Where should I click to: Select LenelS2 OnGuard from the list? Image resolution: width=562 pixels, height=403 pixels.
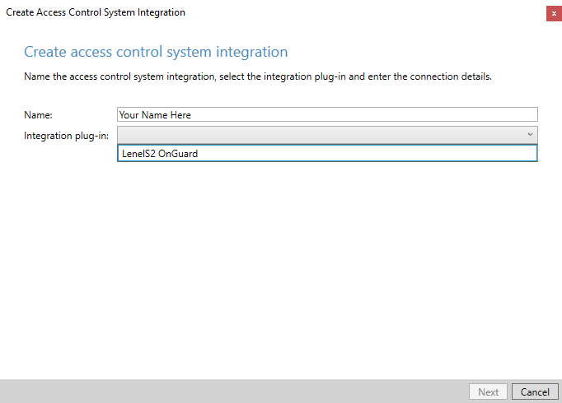[327, 154]
